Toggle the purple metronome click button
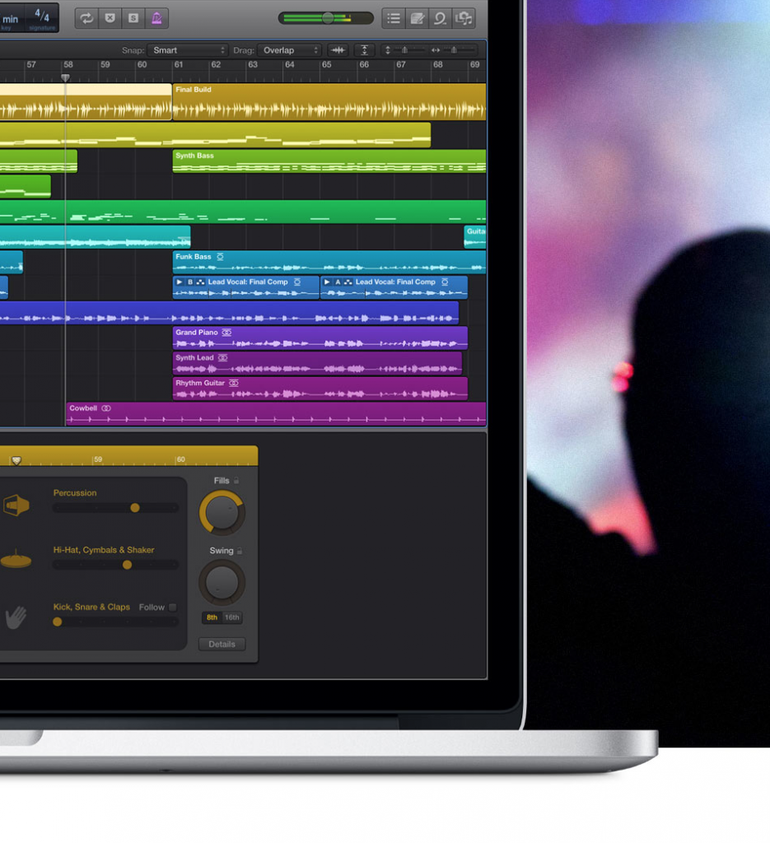The width and height of the screenshot is (770, 843). point(156,18)
